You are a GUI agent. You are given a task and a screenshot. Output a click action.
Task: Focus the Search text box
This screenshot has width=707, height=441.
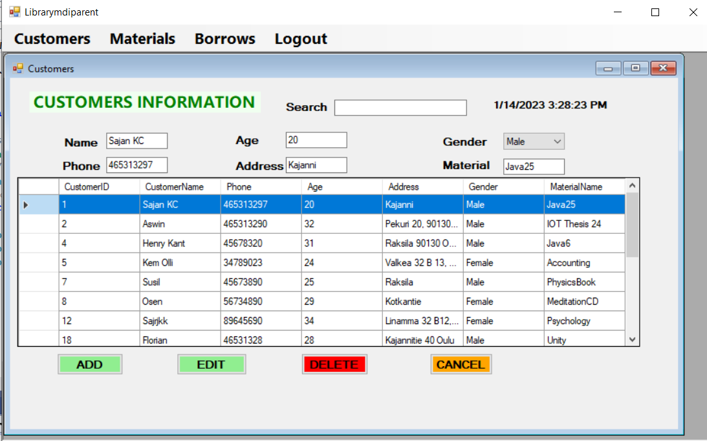click(400, 108)
